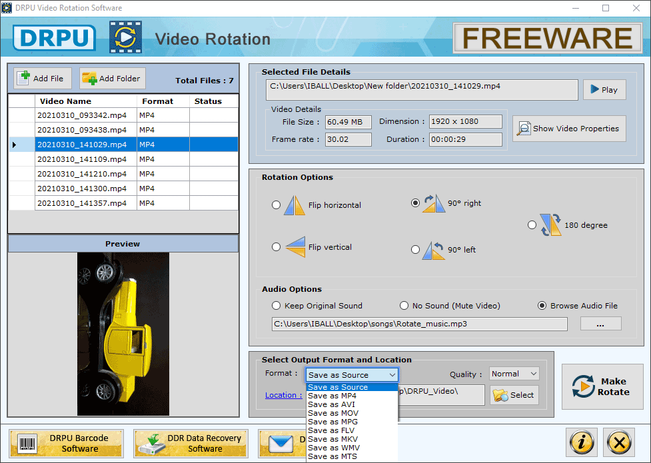Viewport: 651px width, 463px height.
Task: Choose Save as MTS from list
Action: point(352,457)
